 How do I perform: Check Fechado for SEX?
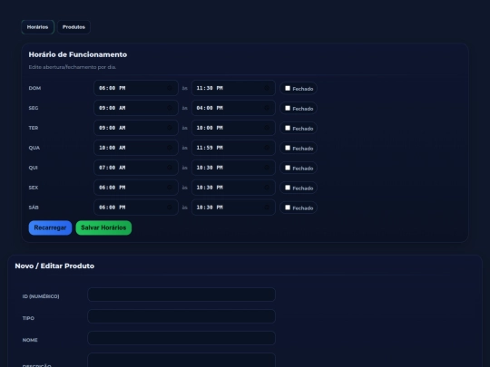tap(288, 188)
